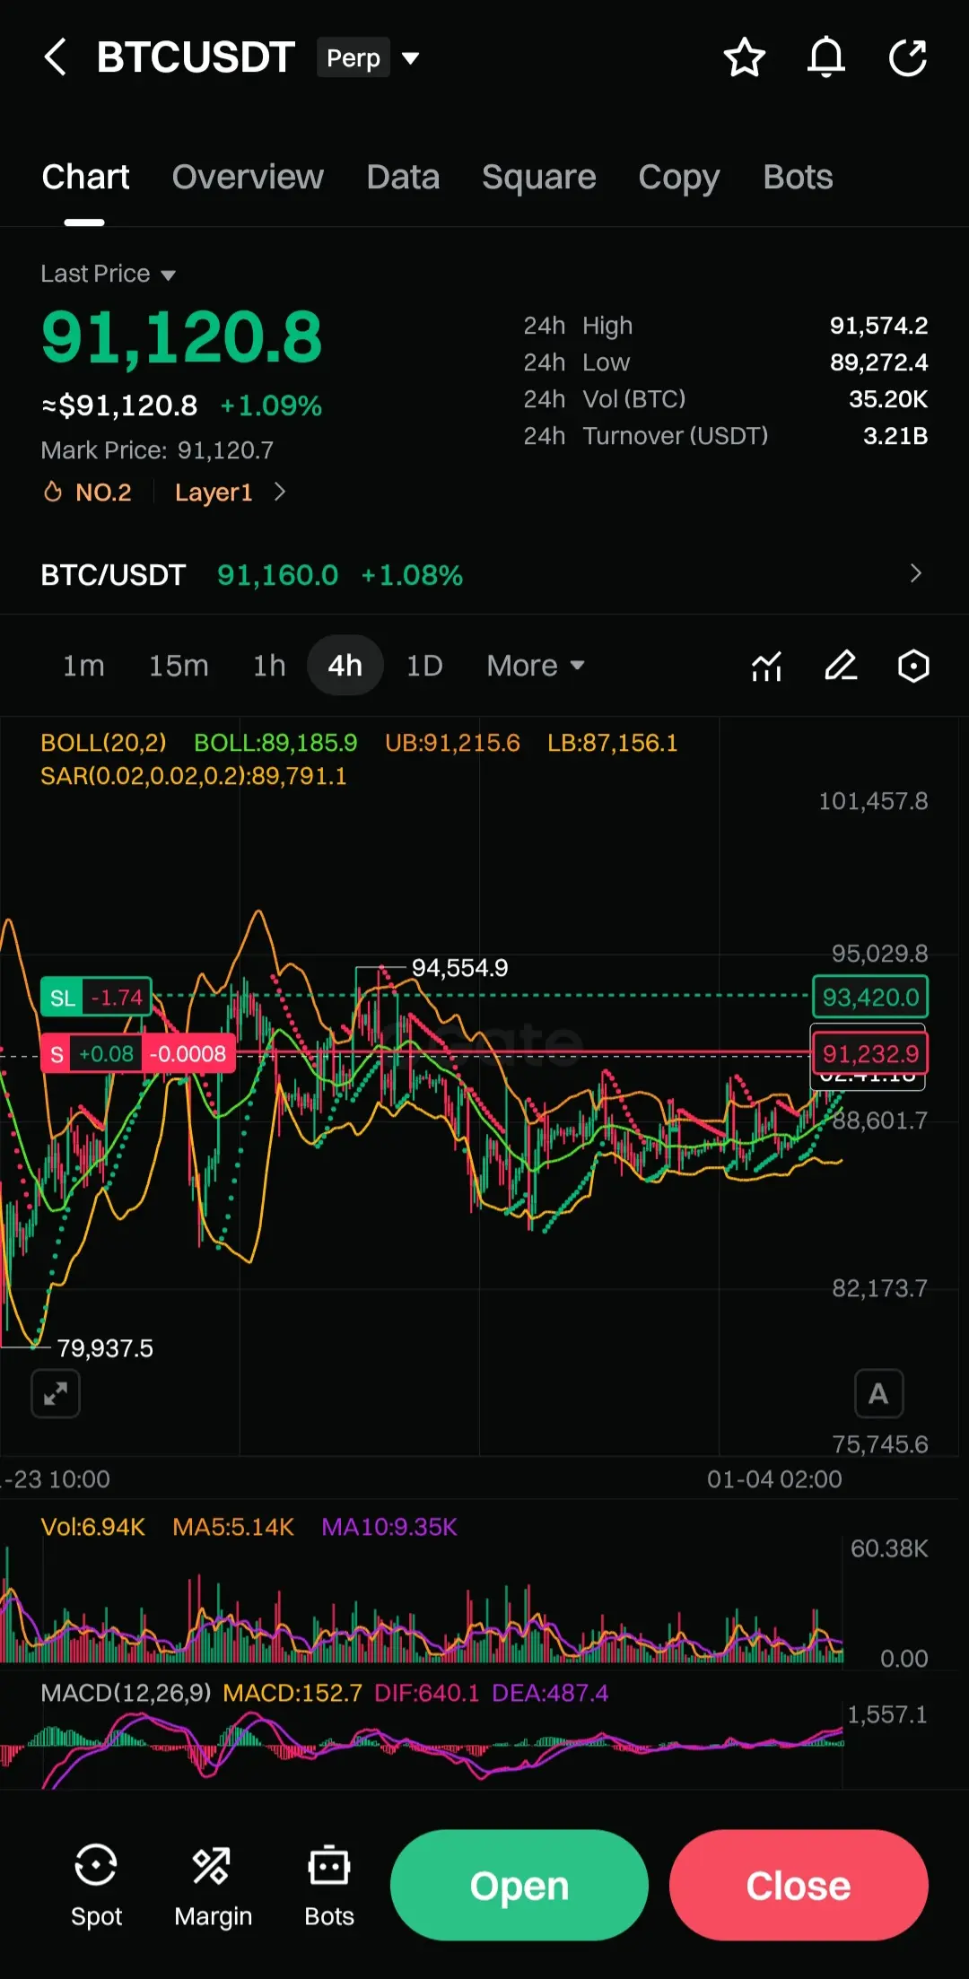Tap the 91,232.9 position price label
This screenshot has height=1979, width=969.
(x=870, y=1053)
